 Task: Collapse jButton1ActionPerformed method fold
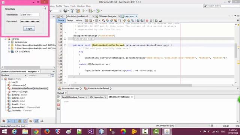[65, 45]
